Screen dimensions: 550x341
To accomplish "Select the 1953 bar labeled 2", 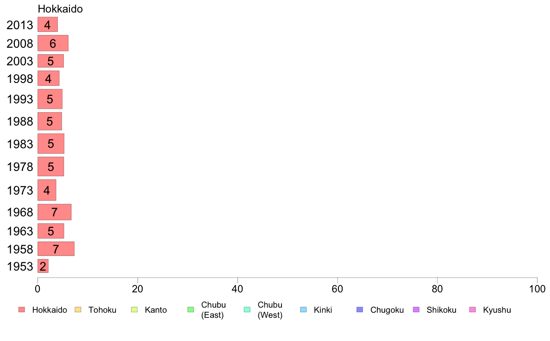I will (43, 266).
